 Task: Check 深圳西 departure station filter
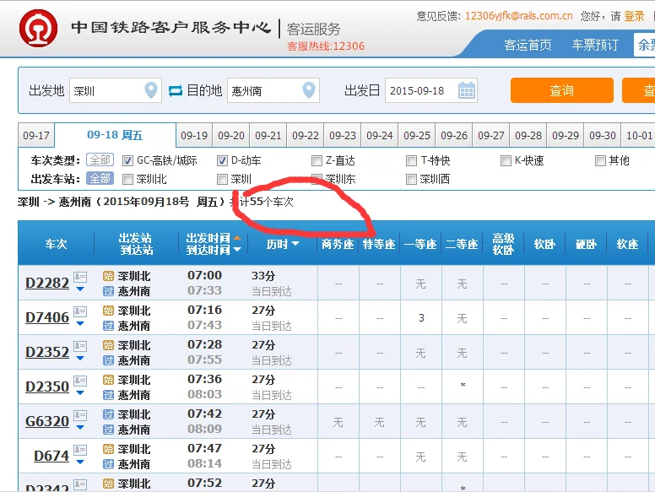coord(411,180)
